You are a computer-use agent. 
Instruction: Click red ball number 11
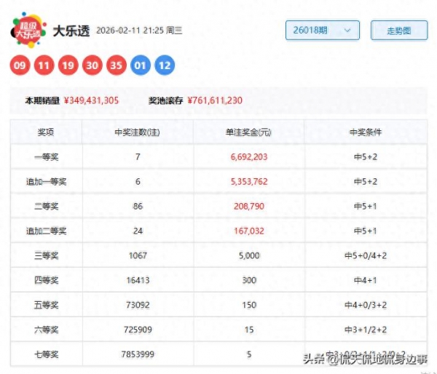(44, 66)
